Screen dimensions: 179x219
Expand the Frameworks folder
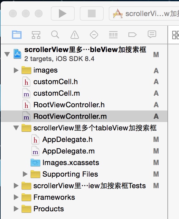coord(16,197)
